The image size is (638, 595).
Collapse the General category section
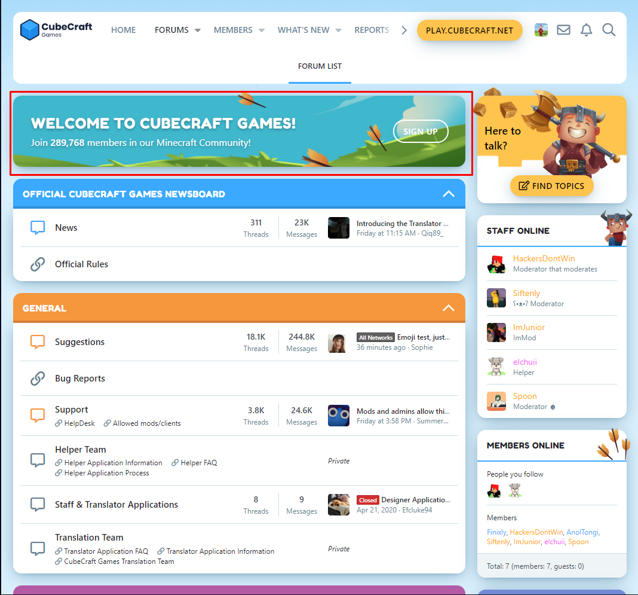click(449, 308)
